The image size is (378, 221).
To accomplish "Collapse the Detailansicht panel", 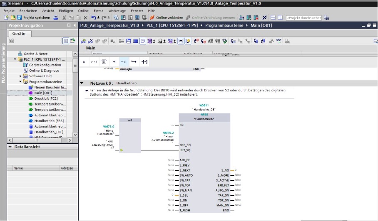I will click(10, 147).
